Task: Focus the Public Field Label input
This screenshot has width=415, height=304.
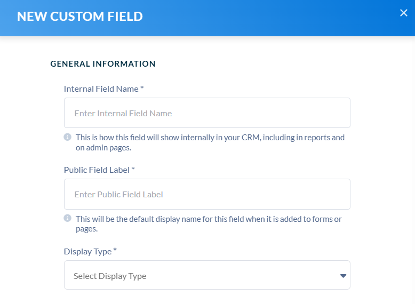Action: click(207, 194)
